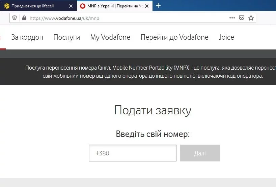Open Перейти до Vodafone menu item
Screen dimensions: 276x187
click(x=174, y=37)
